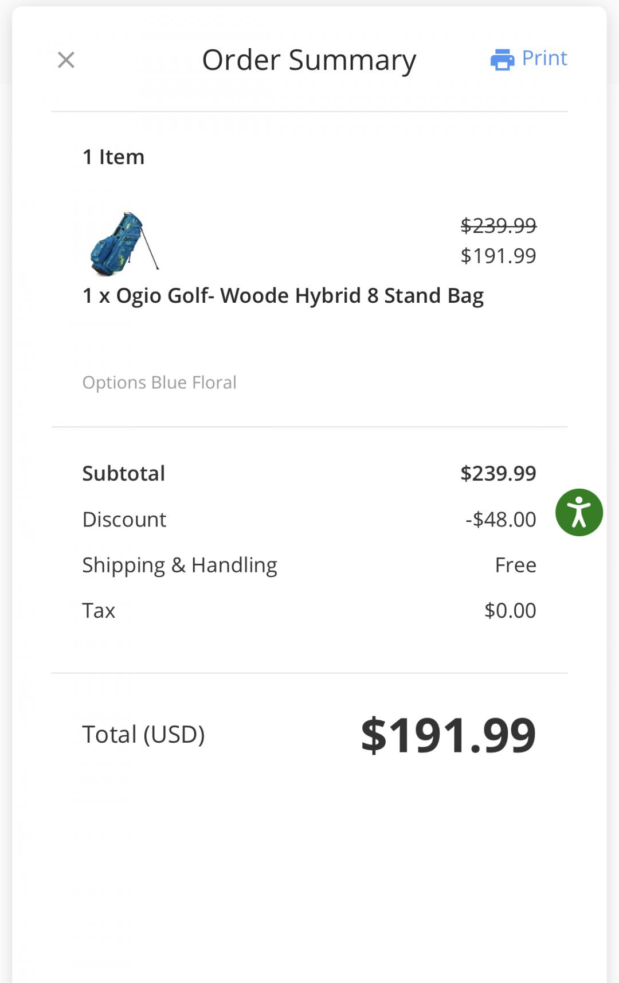
Task: Click the "1 Item" count label
Action: (113, 157)
